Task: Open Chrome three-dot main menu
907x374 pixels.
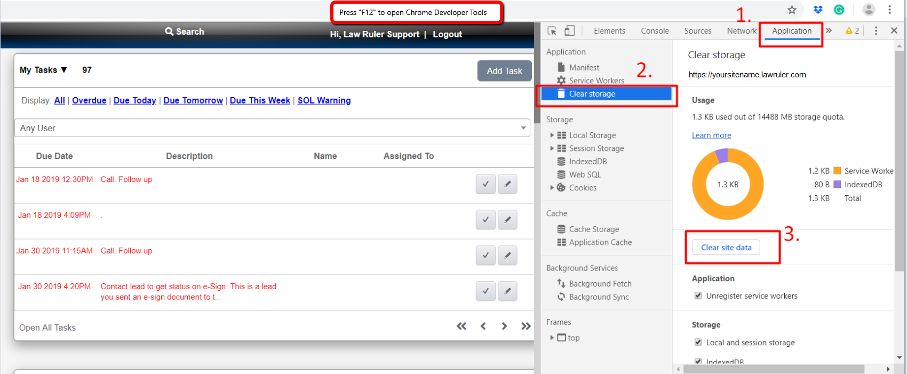Action: coord(890,10)
